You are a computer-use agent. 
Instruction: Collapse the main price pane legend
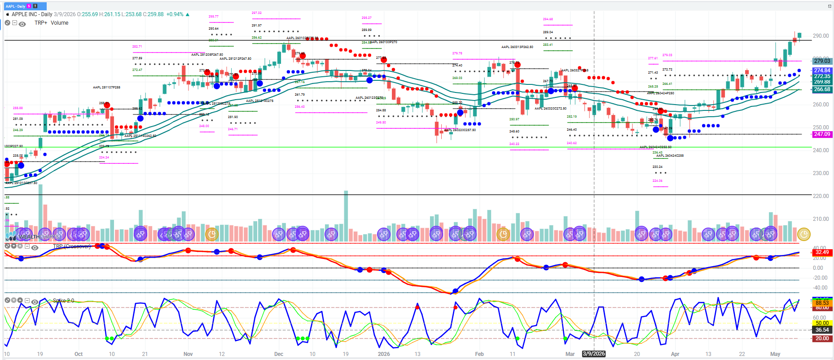[x=14, y=23]
